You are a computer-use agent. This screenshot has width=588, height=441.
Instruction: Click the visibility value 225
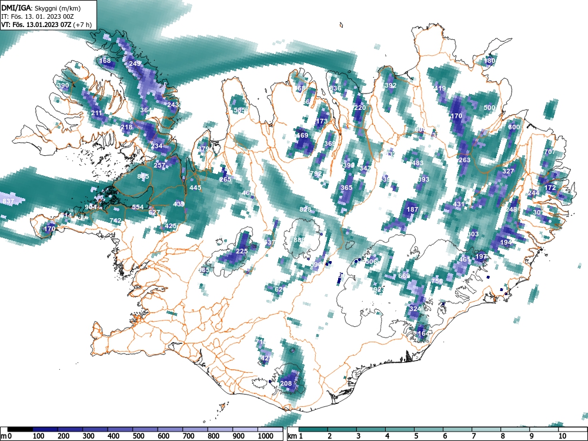point(242,251)
